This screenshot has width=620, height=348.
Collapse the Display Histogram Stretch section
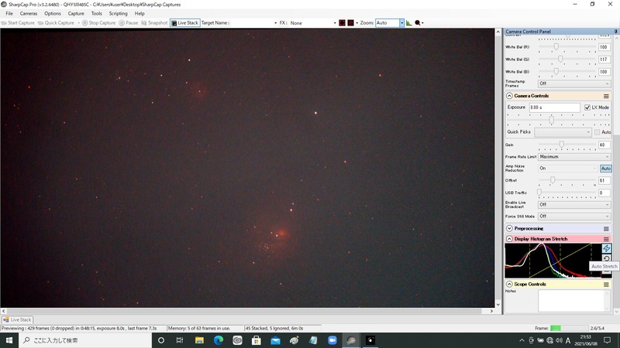click(x=509, y=239)
